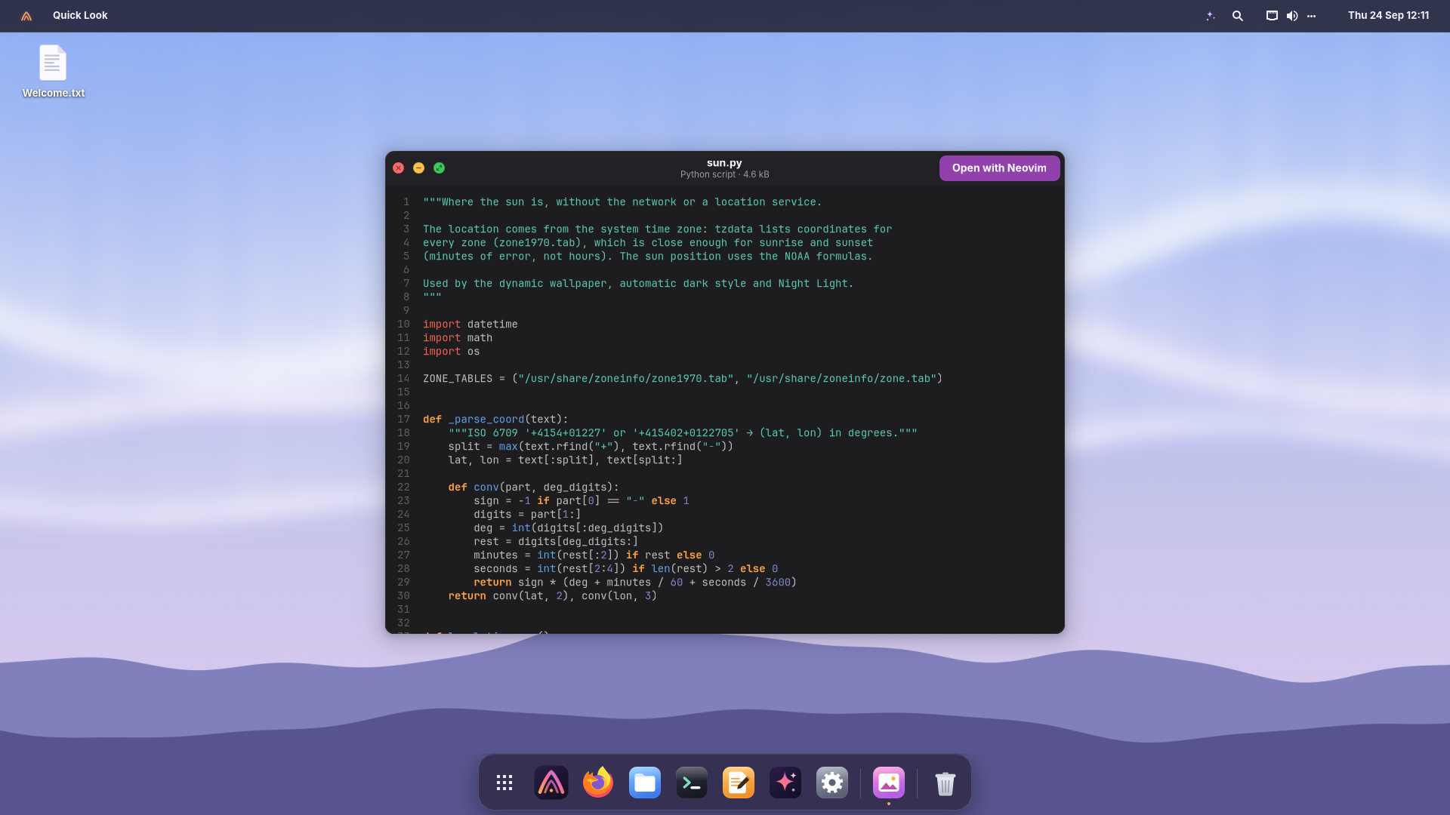Click the 'import datetime' line
The width and height of the screenshot is (1450, 815).
470,324
